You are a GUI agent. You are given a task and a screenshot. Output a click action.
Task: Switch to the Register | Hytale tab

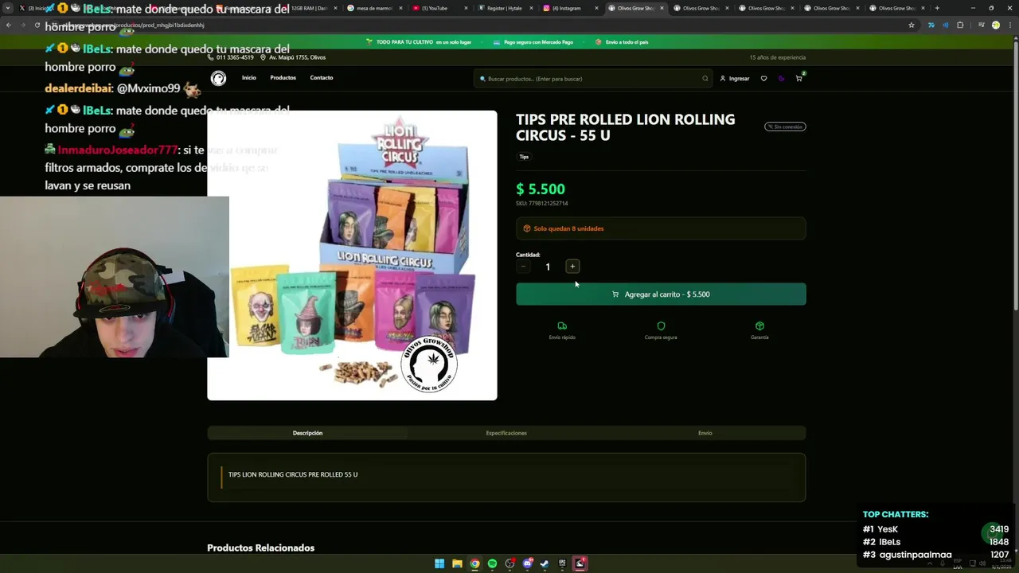(x=505, y=8)
